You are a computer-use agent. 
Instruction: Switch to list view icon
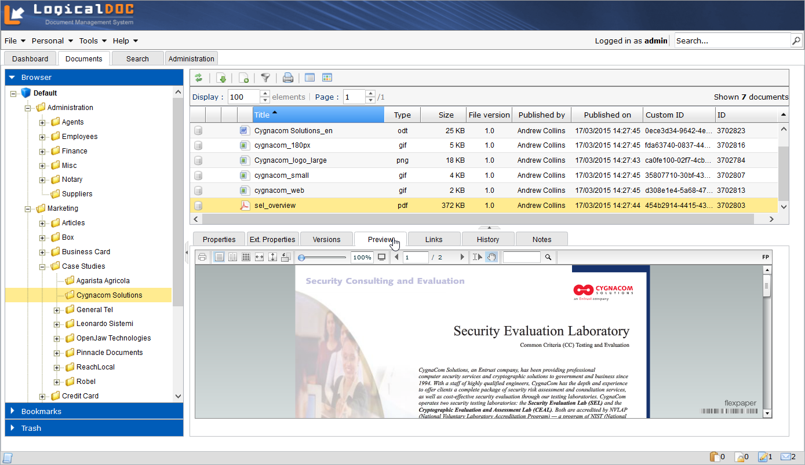pos(309,78)
